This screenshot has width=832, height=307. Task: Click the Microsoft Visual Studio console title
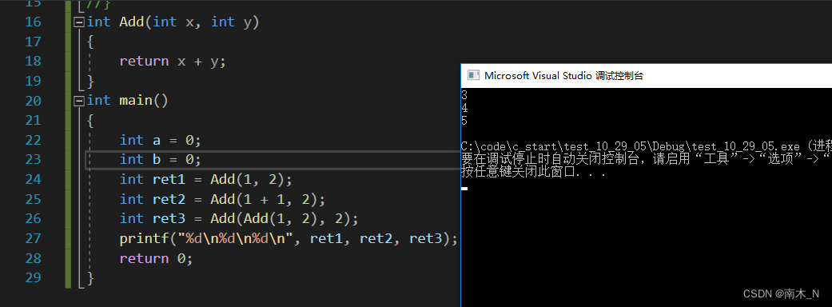click(x=563, y=75)
